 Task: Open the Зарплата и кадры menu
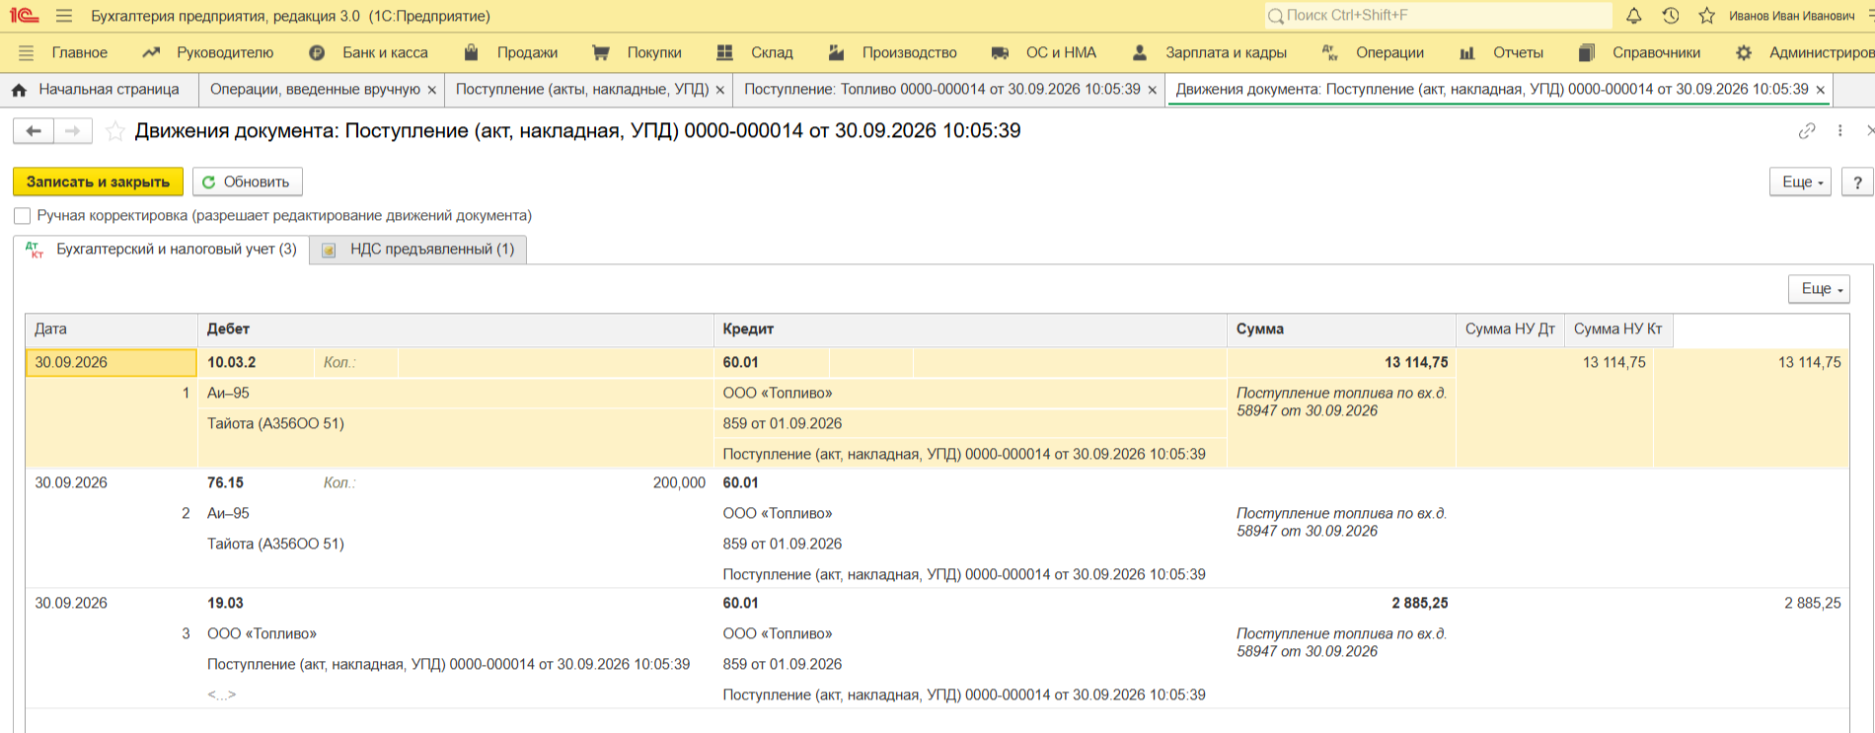tap(1209, 52)
